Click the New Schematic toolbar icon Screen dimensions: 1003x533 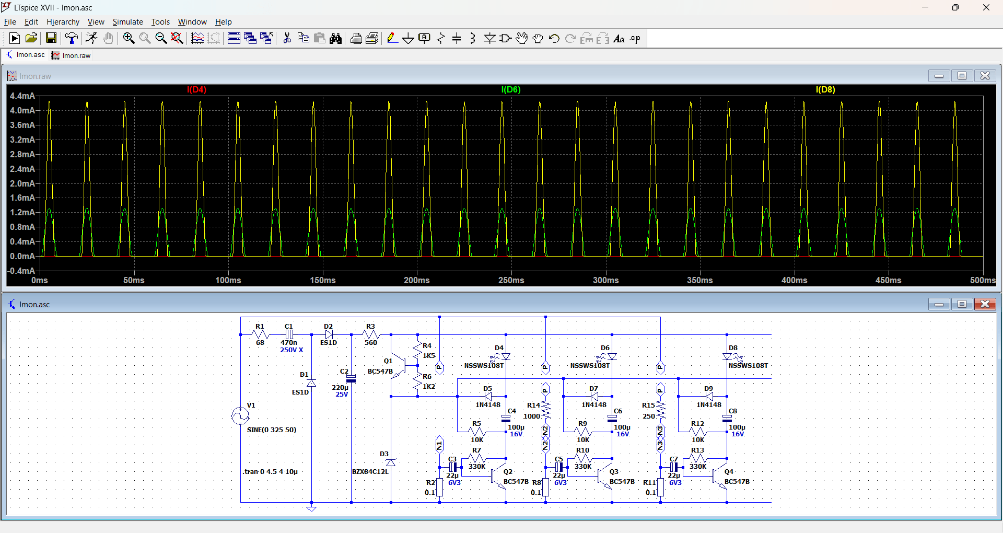pyautogui.click(x=15, y=38)
